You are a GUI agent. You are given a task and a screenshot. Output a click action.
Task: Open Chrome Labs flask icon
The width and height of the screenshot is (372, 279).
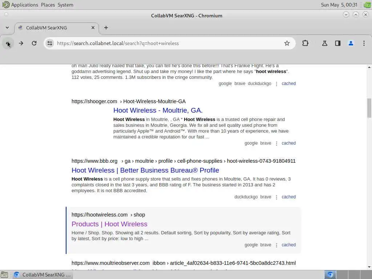(x=324, y=44)
